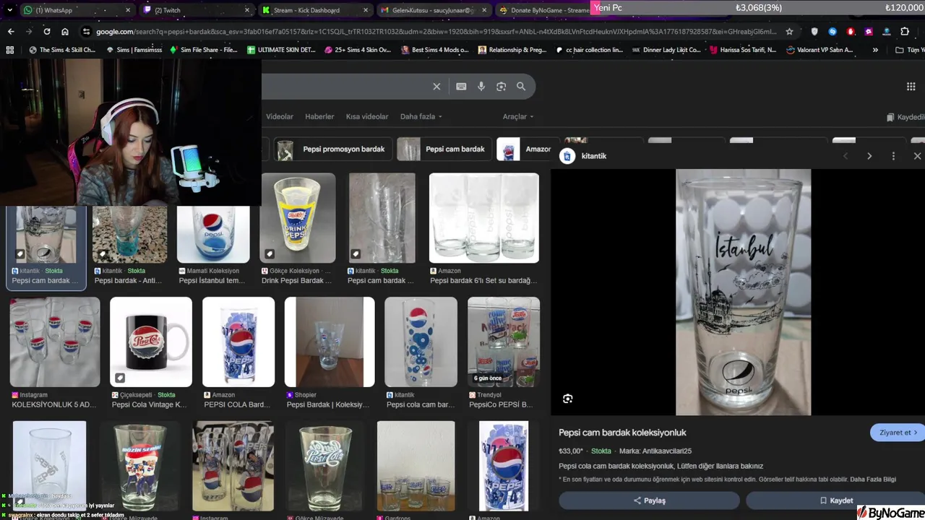Open ULTIMATE SKIN DET bookmark
925x520 pixels.
point(282,50)
